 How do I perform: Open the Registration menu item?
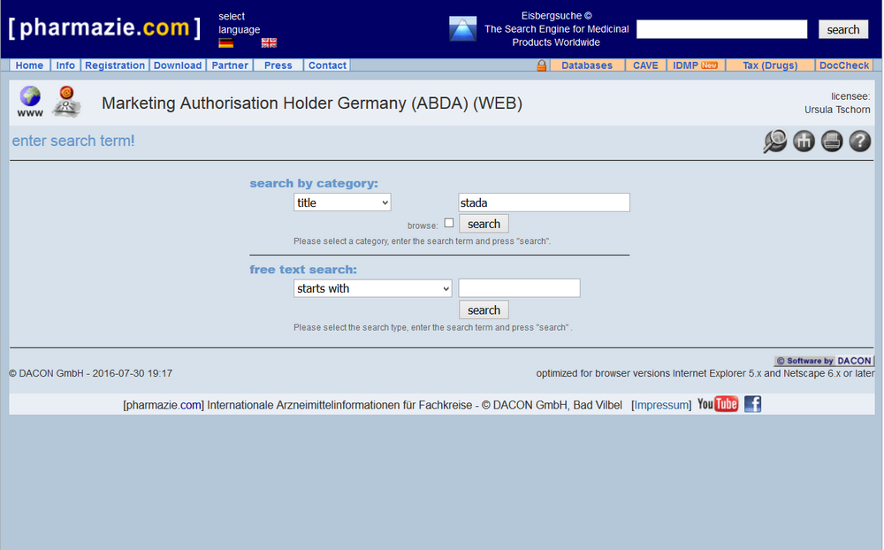[x=116, y=65]
